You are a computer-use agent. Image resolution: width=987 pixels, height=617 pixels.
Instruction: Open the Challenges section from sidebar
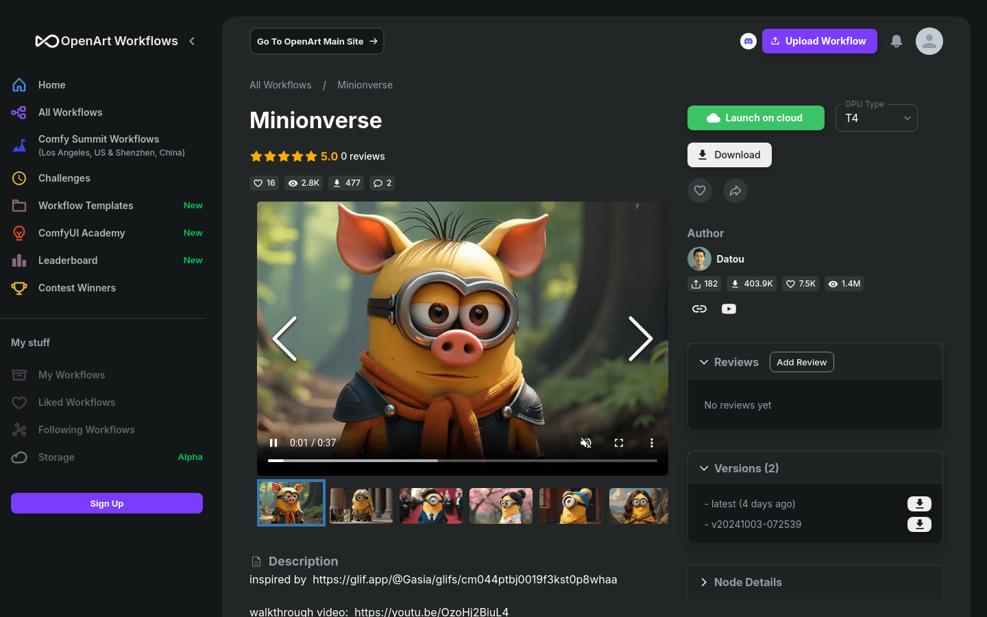click(64, 178)
